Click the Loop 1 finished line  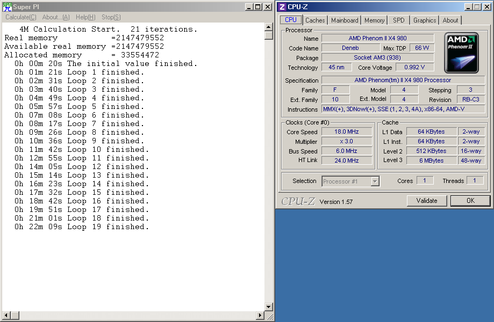point(79,72)
